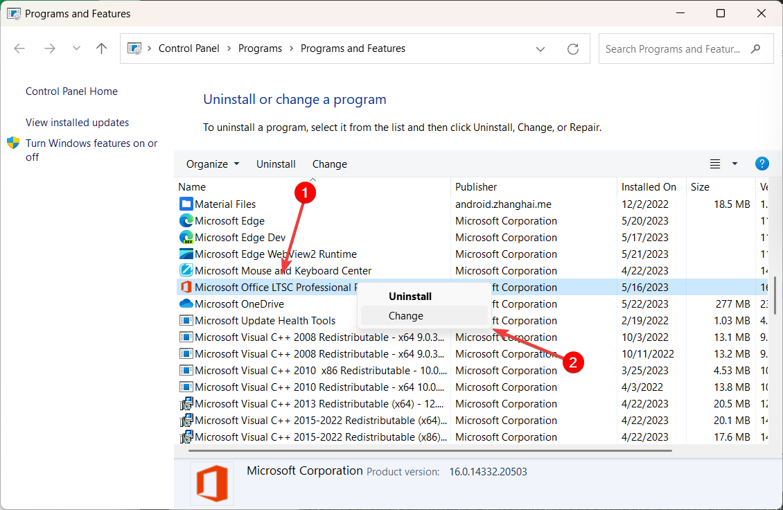This screenshot has width=783, height=510.
Task: Click the search magnifier icon
Action: [x=755, y=49]
